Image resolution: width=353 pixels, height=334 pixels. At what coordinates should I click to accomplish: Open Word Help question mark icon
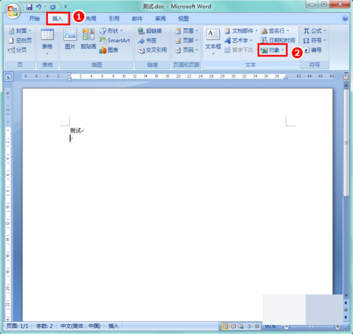pyautogui.click(x=345, y=18)
